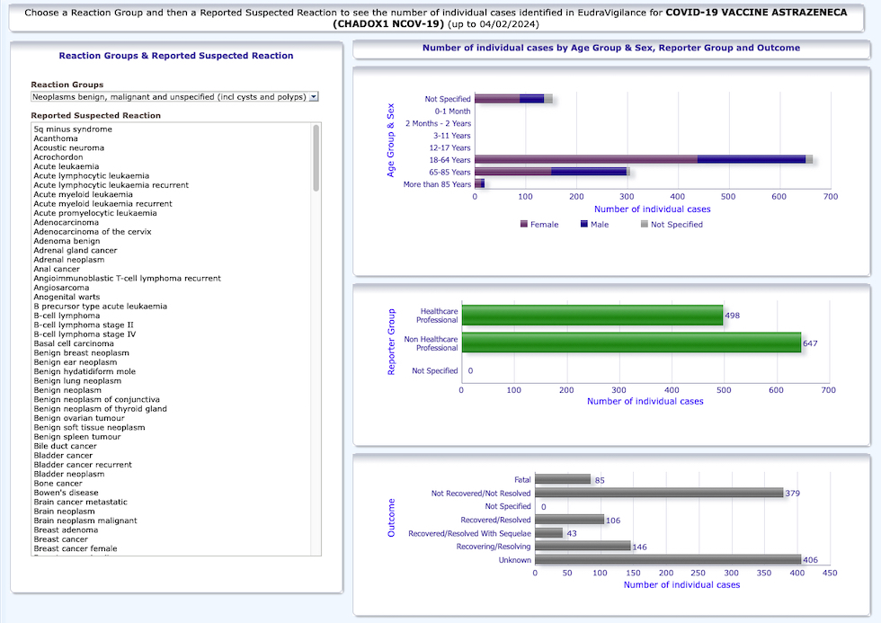Select 'Adenocarcinoma of the cervix' entry
Viewport: 881px width, 623px height.
click(x=92, y=231)
